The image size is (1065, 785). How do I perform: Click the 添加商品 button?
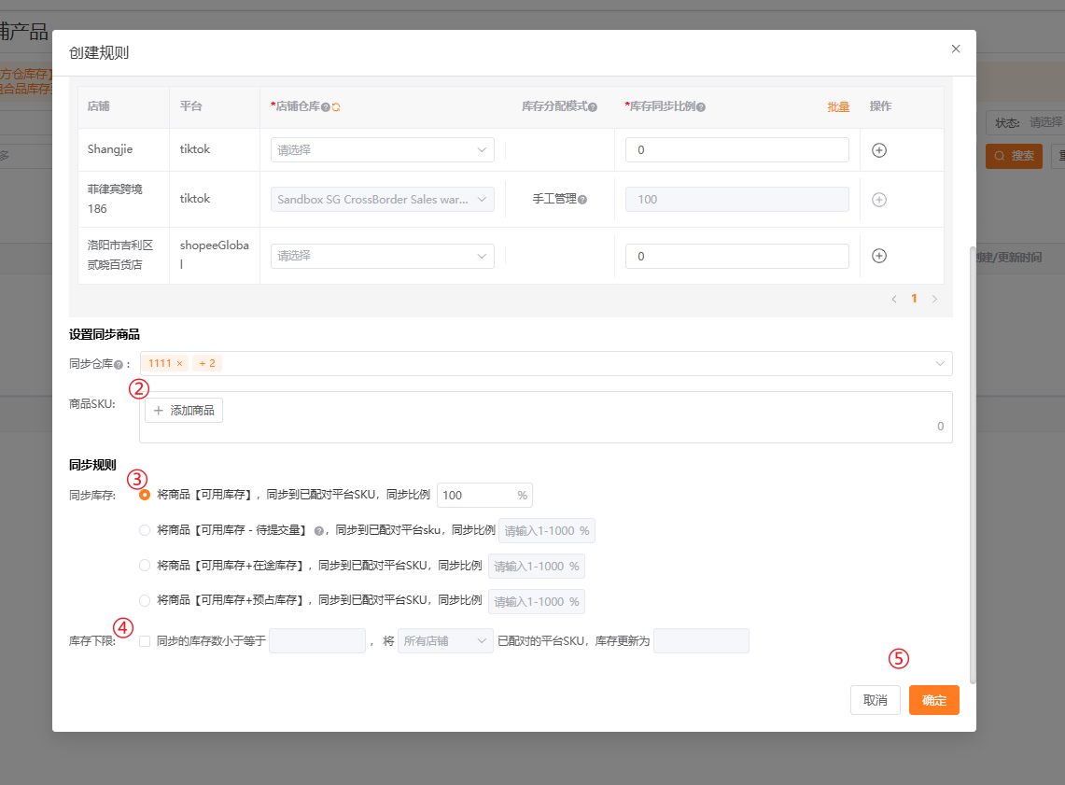tap(184, 410)
